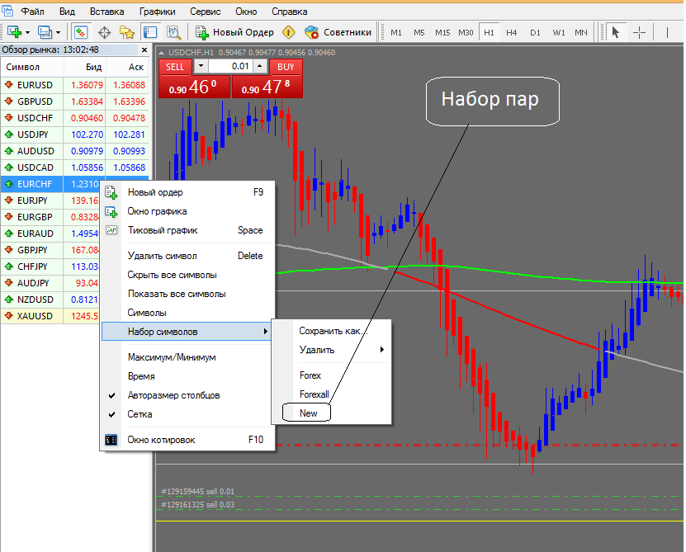
Task: Select the M1 timeframe
Action: (396, 32)
